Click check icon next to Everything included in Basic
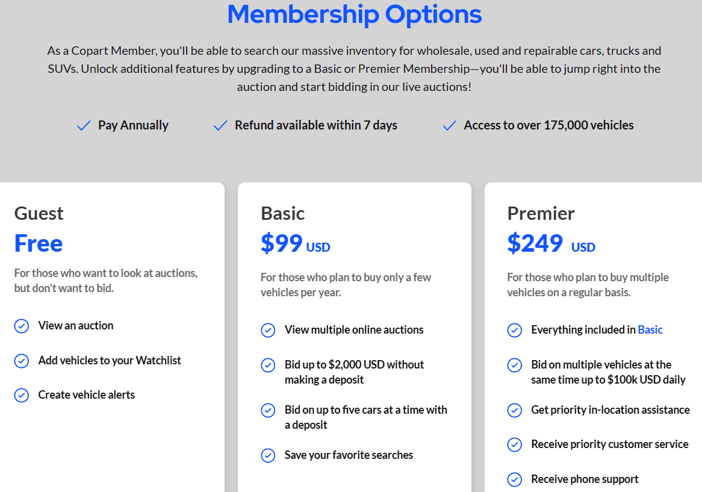Screen dimensions: 702x492 [514, 331]
